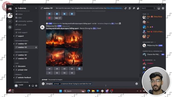Open Charon the FAQ member entry
Image resolution: width=172 pixels, height=97 pixels.
(153, 54)
